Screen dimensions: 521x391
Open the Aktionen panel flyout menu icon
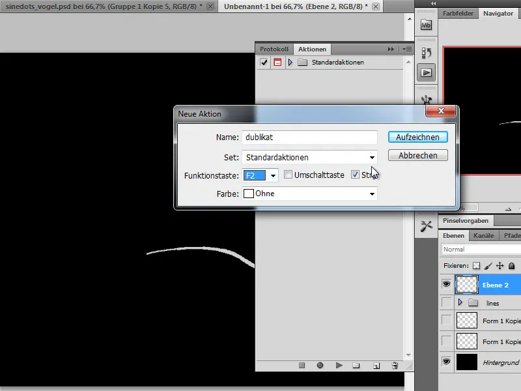407,50
